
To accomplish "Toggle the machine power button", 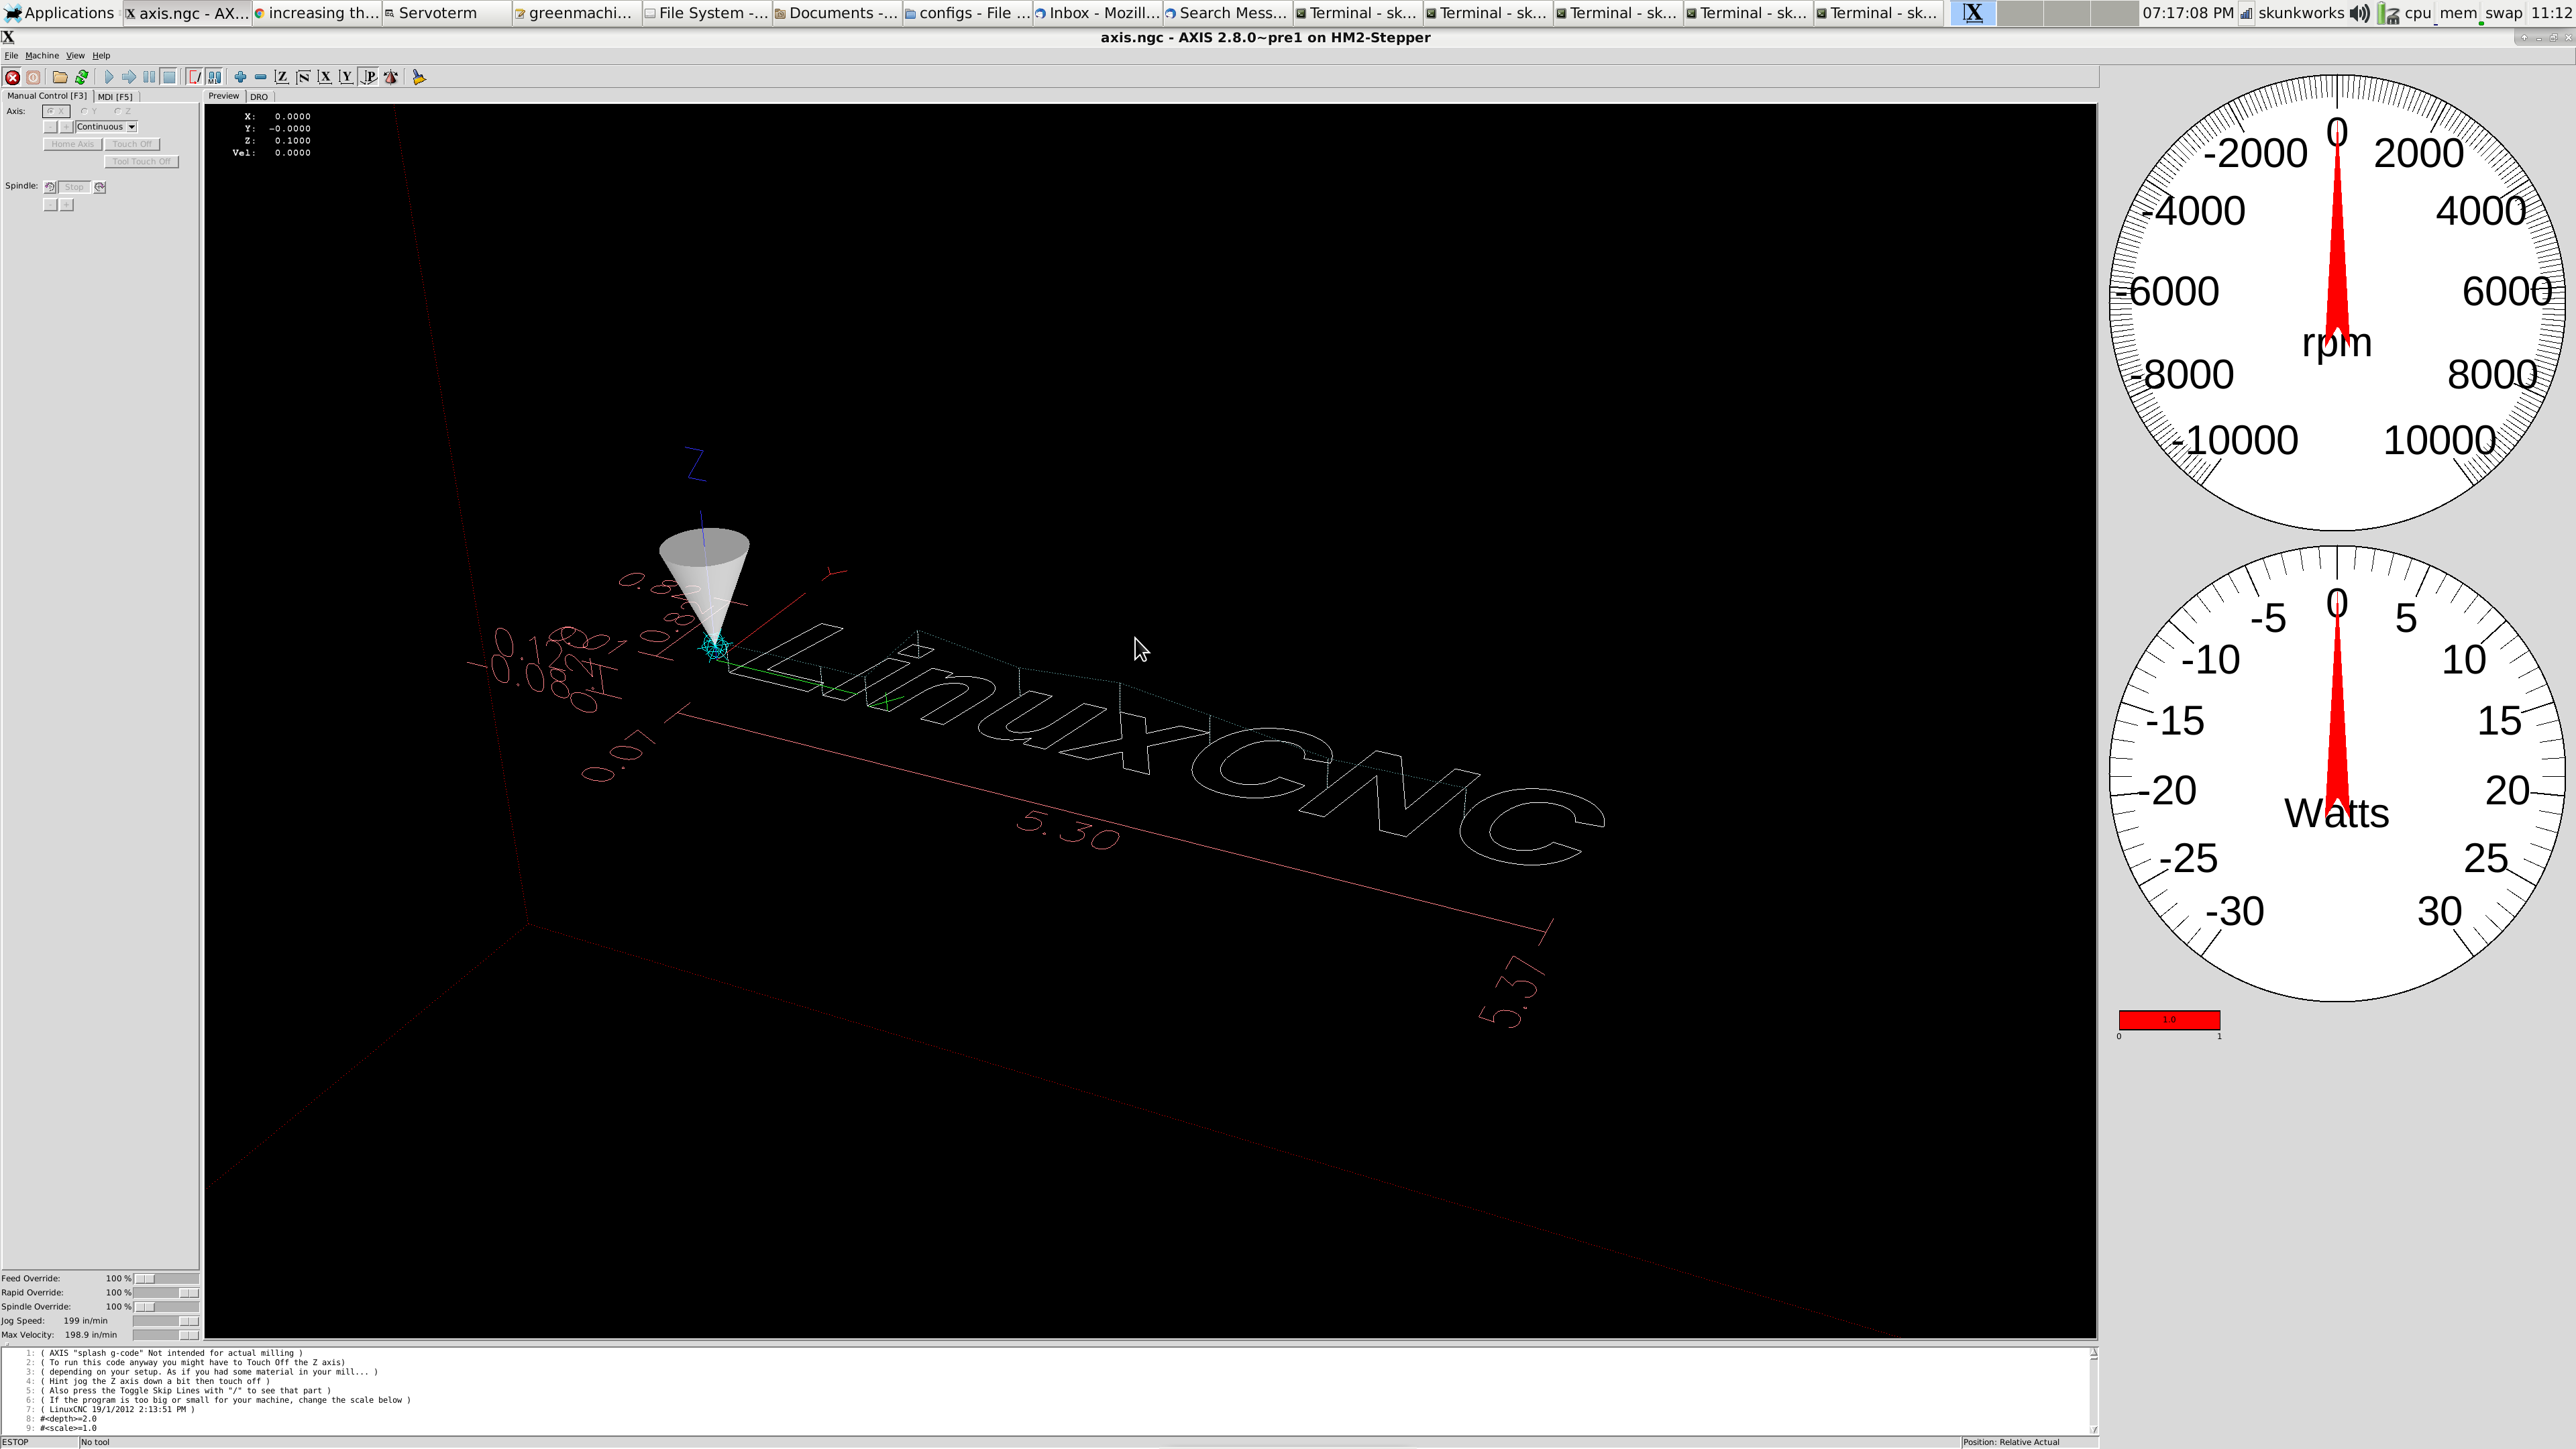I will click(33, 77).
